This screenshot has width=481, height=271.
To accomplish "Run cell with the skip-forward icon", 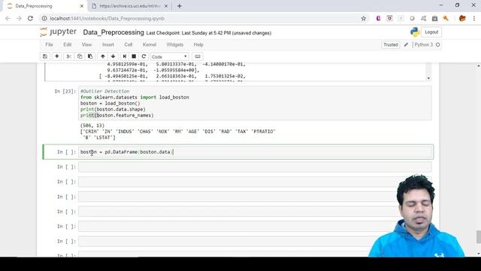I will [x=124, y=56].
